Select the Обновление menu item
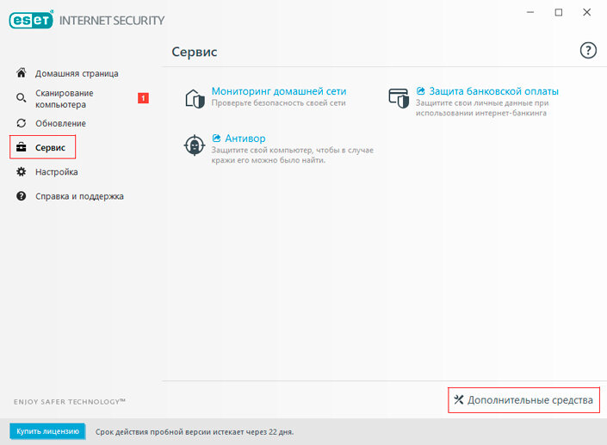 click(61, 123)
